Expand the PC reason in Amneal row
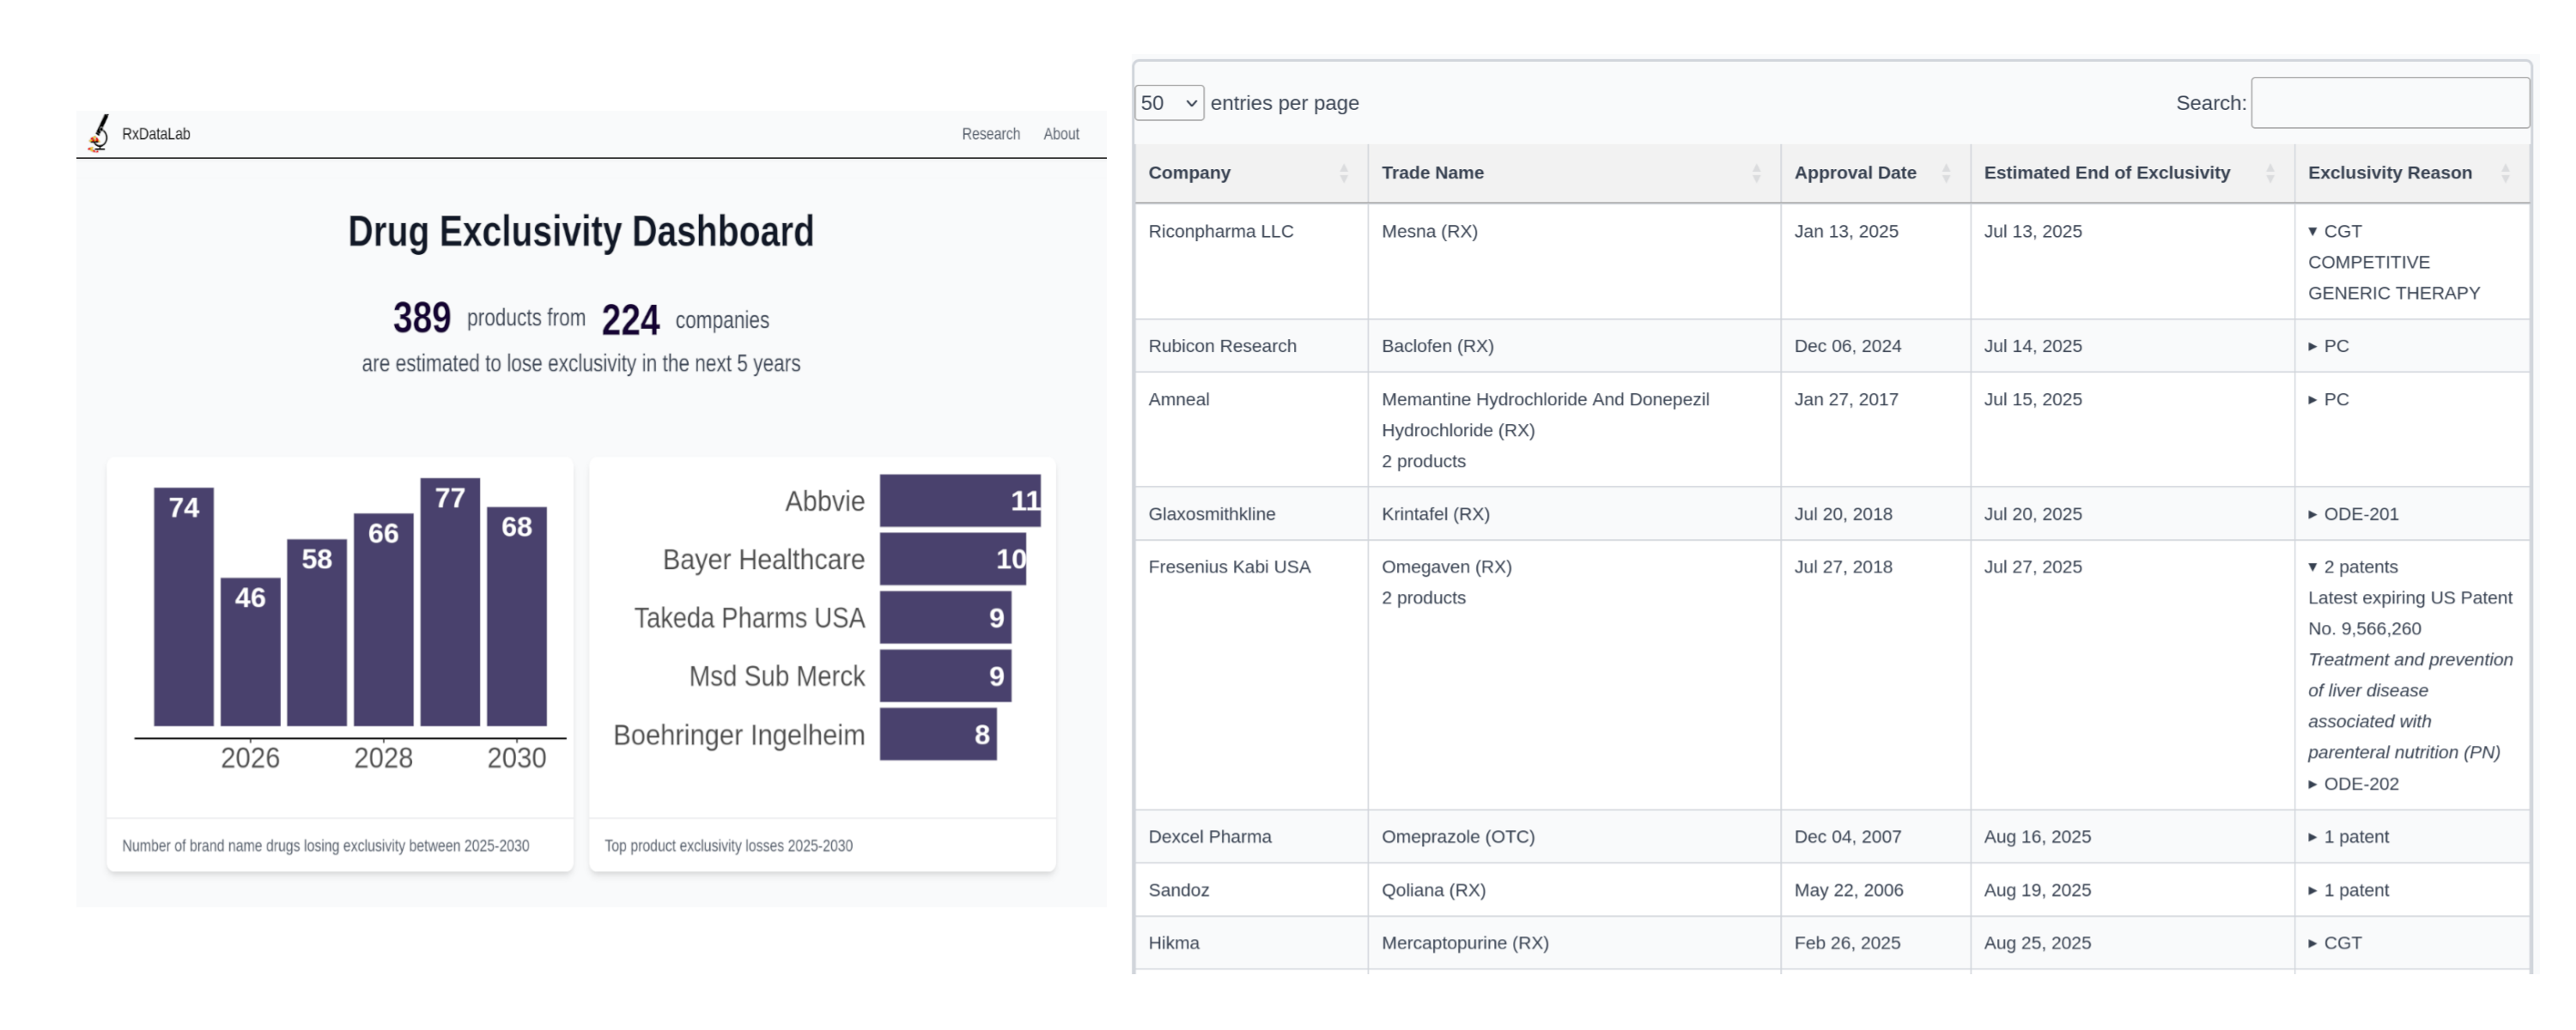 tap(2328, 399)
